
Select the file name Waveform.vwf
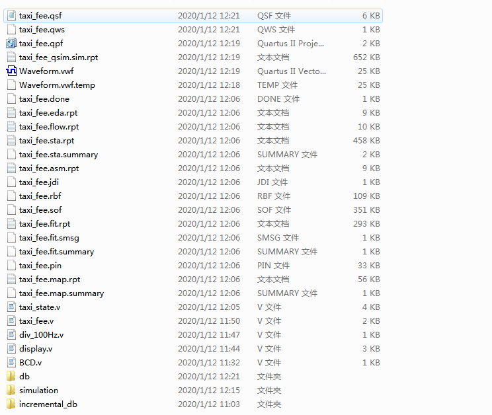(46, 71)
